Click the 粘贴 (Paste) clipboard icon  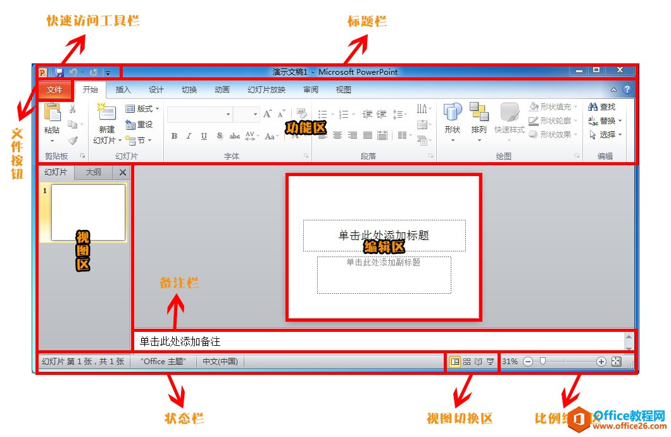[52, 113]
